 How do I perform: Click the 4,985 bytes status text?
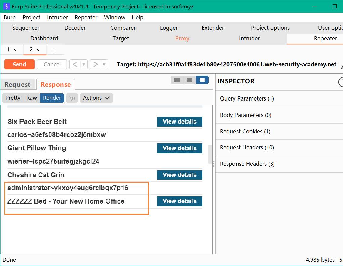tap(320, 260)
